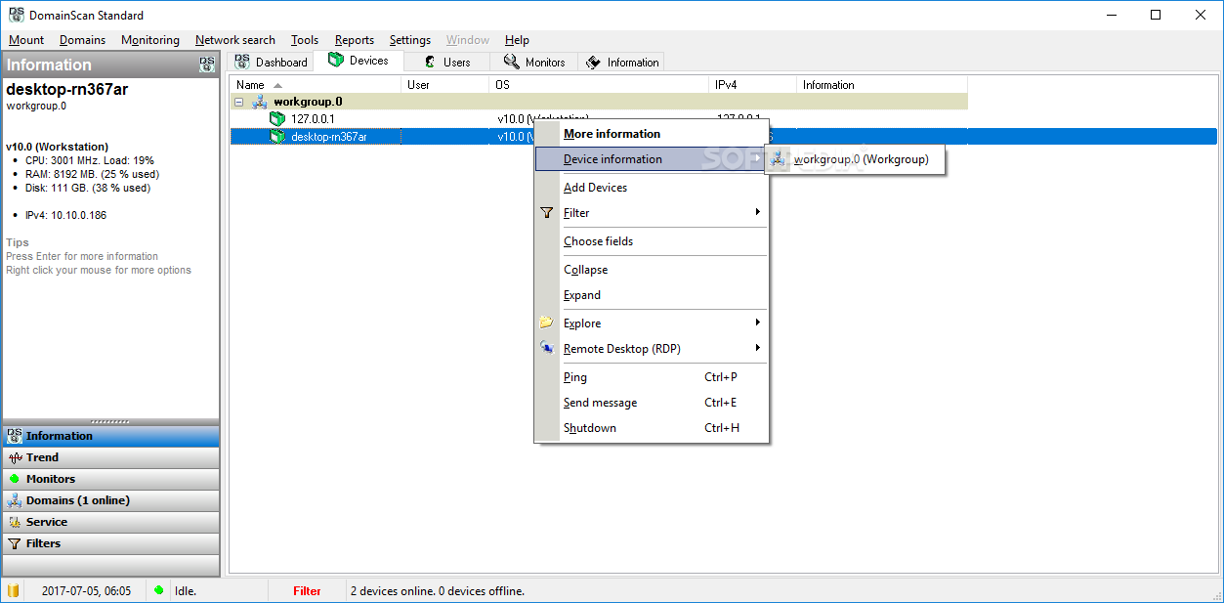The width and height of the screenshot is (1224, 603).
Task: Click the funnel icon next to Filter menu entry
Action: 547,213
